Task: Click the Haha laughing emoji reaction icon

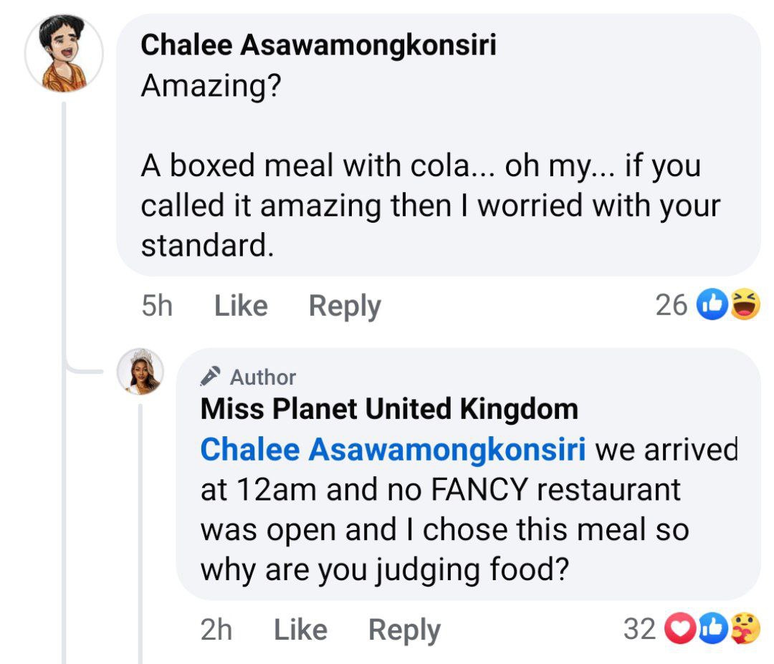Action: pyautogui.click(x=744, y=306)
